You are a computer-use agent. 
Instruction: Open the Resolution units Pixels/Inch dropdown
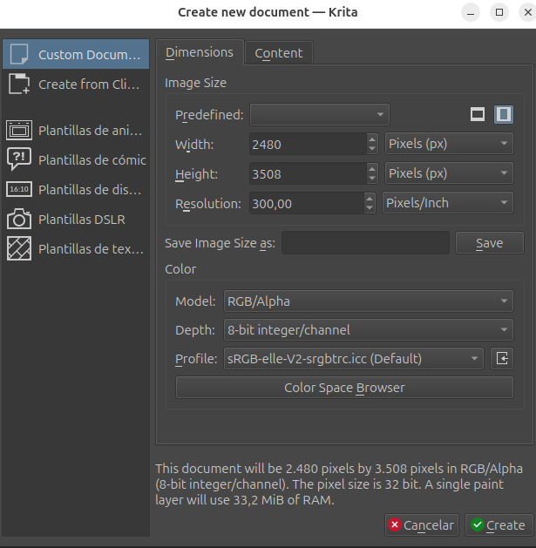coord(448,203)
